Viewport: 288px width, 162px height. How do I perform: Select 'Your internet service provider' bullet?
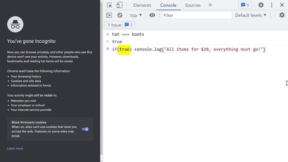click(x=31, y=110)
